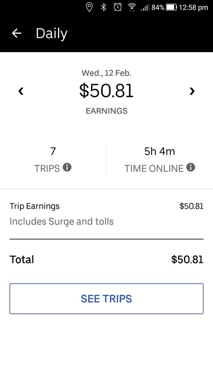213x379 pixels.
Task: Tap the 7 trips count
Action: 53,152
